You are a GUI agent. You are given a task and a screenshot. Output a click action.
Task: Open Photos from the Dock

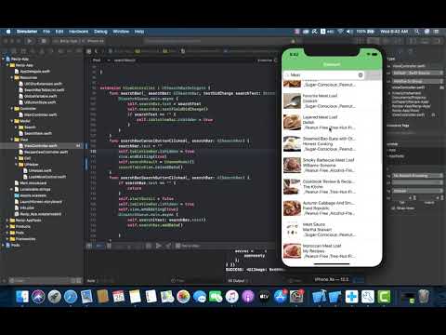pyautogui.click(x=183, y=297)
